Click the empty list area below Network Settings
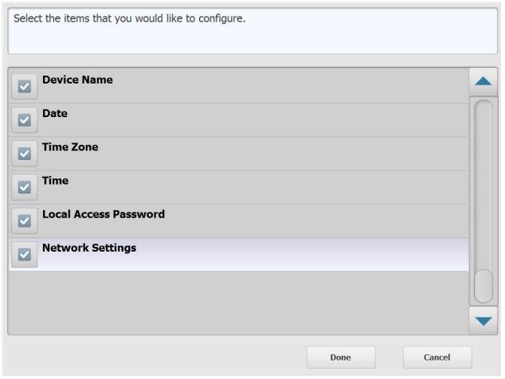505x379 pixels. [238, 303]
